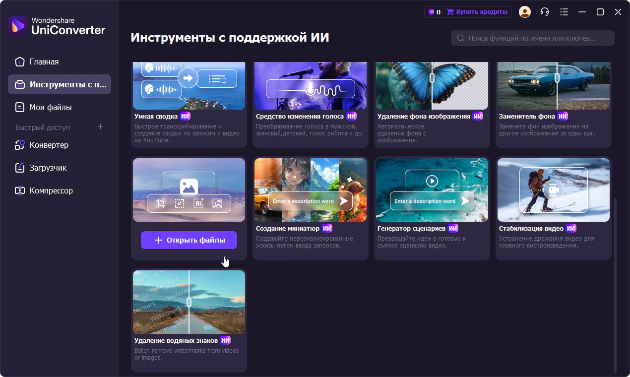Select the crop icon on image editor card
Image resolution: width=630 pixels, height=377 pixels.
pos(160,203)
